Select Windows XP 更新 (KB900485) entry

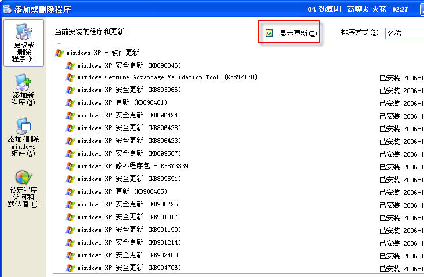click(x=122, y=191)
